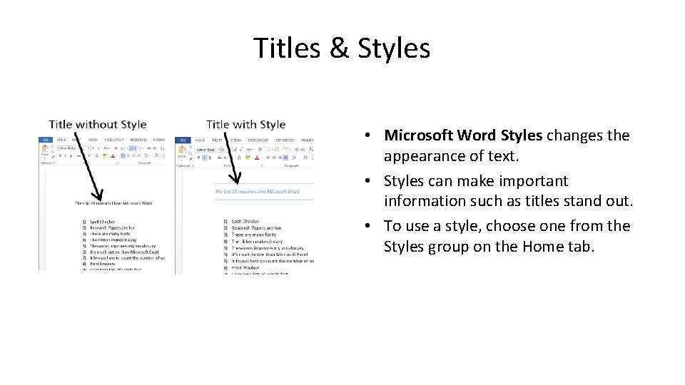The height and width of the screenshot is (385, 685).
Task: Click Paste in the 'Title with Style' Word window
Action: 182,152
